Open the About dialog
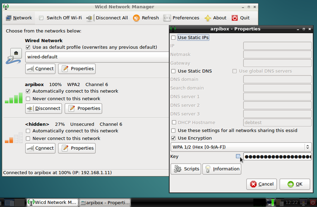The image size is (317, 207). [x=215, y=18]
